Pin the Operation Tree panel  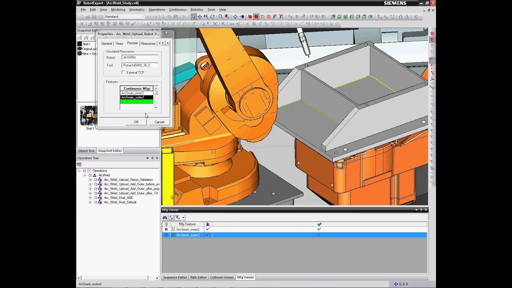[152, 158]
